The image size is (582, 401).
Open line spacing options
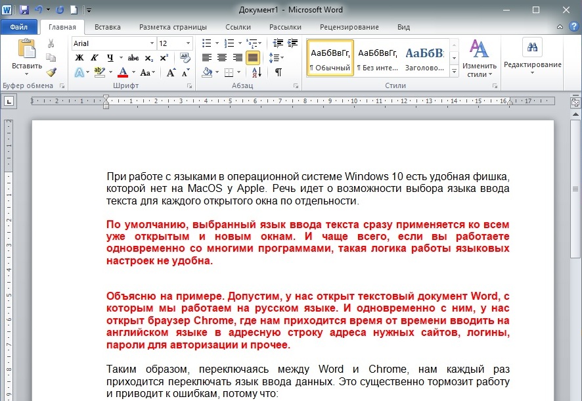tap(276, 58)
